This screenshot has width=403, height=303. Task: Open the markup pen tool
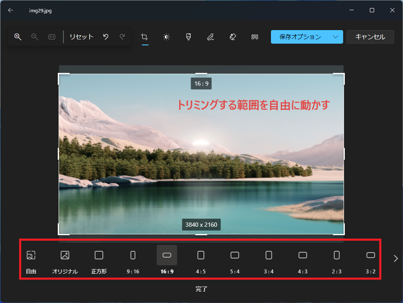coord(211,37)
